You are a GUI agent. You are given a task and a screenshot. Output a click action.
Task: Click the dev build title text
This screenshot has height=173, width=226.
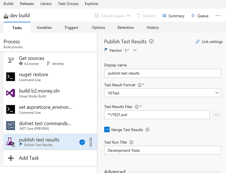[20, 16]
